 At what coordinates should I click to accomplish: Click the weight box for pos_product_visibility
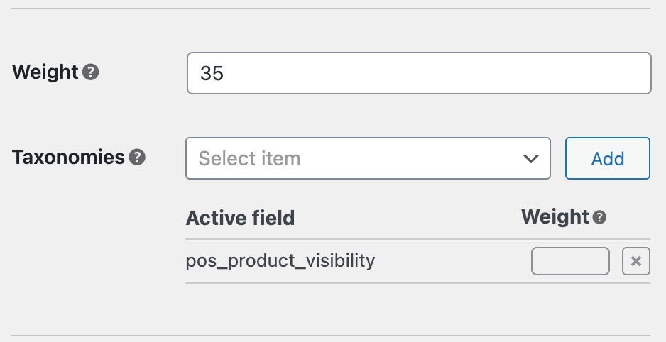click(x=570, y=261)
